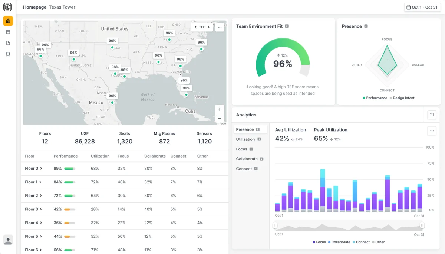Expand the Floor 5 row
Viewport: 445px width, 254px height.
[x=41, y=236]
